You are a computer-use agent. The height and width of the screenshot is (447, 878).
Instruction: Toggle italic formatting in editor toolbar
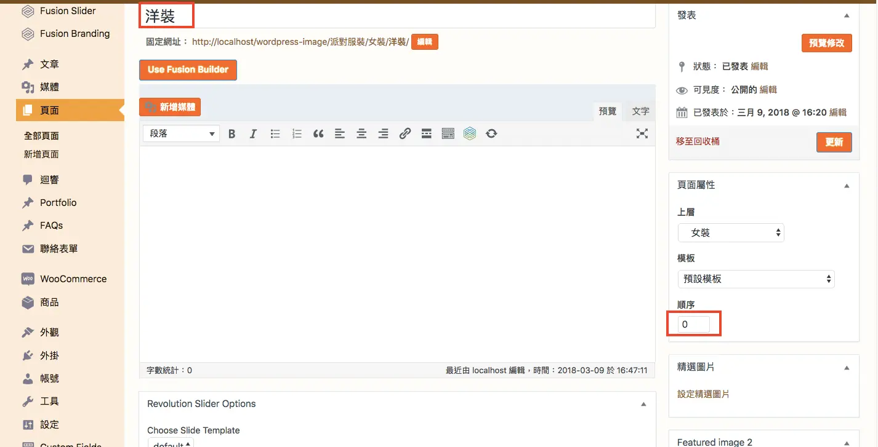[253, 133]
